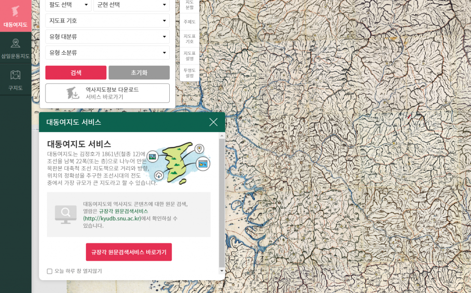The image size is (471, 293).
Task: Click the http://kyudb.snu.ac.kr link
Action: 112,218
